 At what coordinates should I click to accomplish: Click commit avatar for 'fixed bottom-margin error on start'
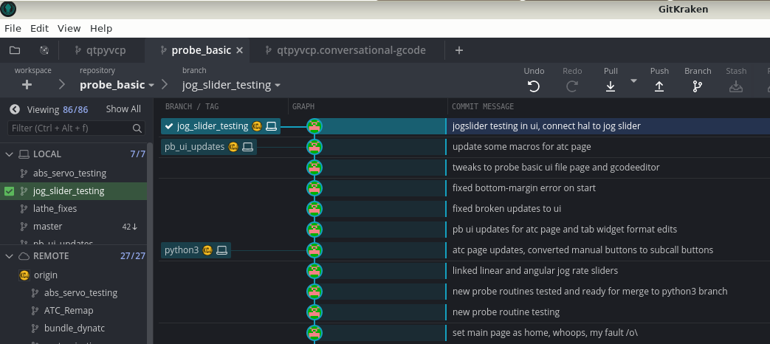pos(314,188)
